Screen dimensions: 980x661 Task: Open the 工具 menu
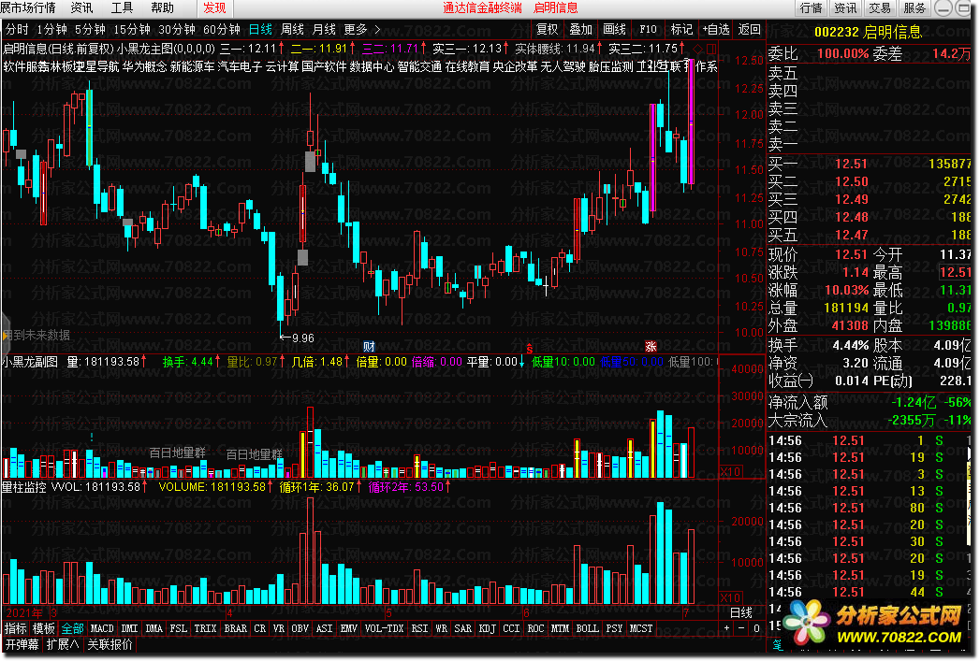point(122,8)
